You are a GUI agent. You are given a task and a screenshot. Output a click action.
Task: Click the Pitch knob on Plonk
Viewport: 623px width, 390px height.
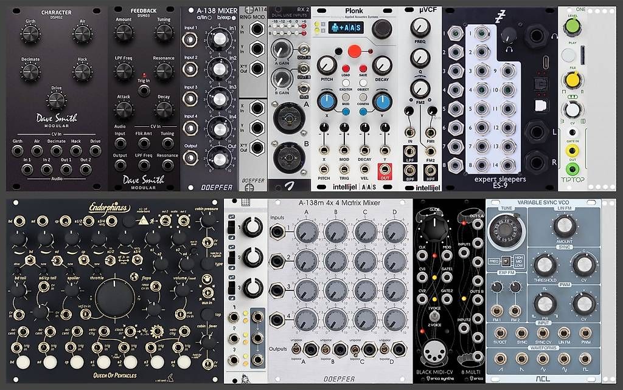coord(327,66)
